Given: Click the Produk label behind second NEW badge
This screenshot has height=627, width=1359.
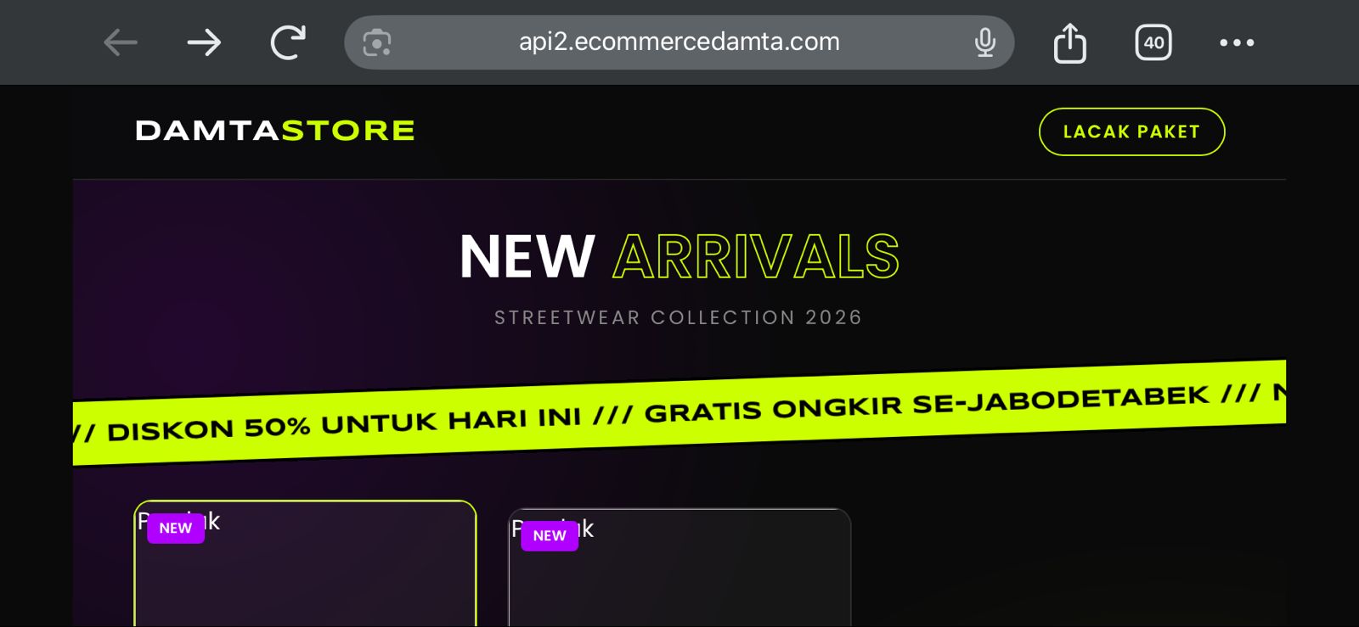Looking at the screenshot, I should pyautogui.click(x=552, y=529).
